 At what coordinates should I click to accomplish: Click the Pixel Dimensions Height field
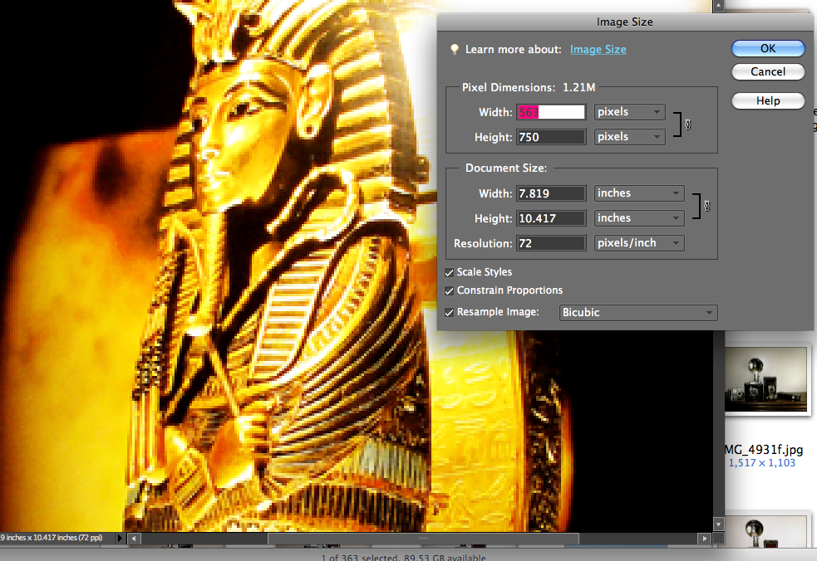551,138
